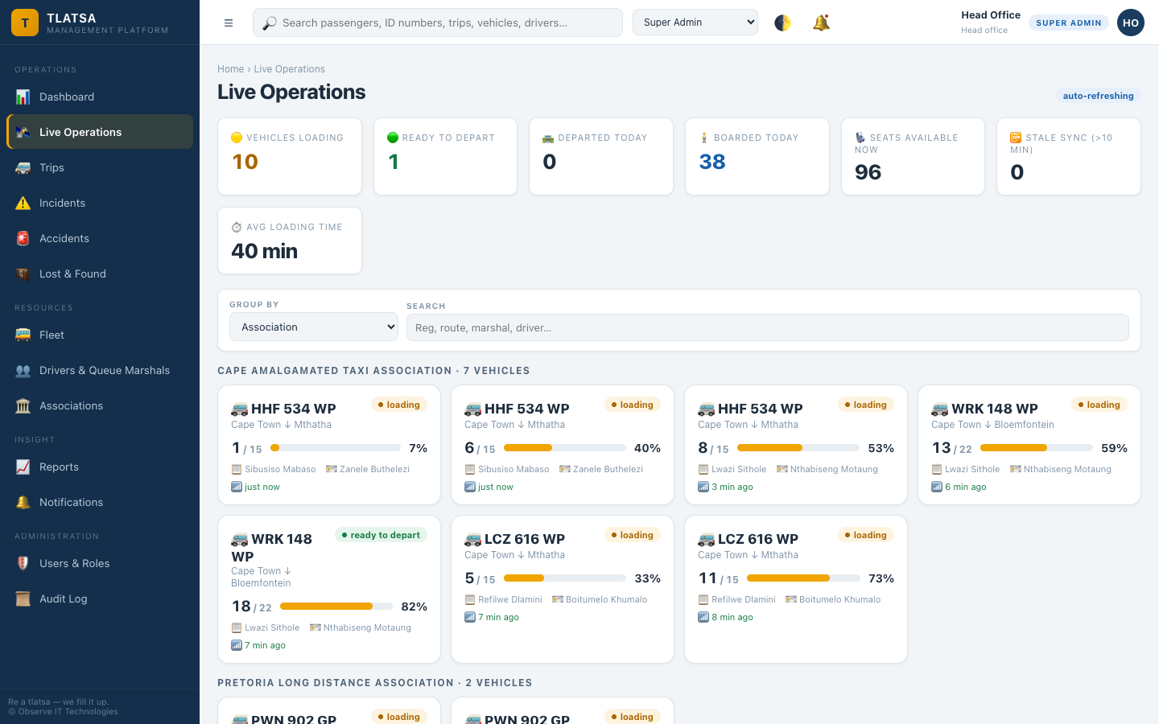Select Trips in the sidebar menu

pyautogui.click(x=100, y=167)
